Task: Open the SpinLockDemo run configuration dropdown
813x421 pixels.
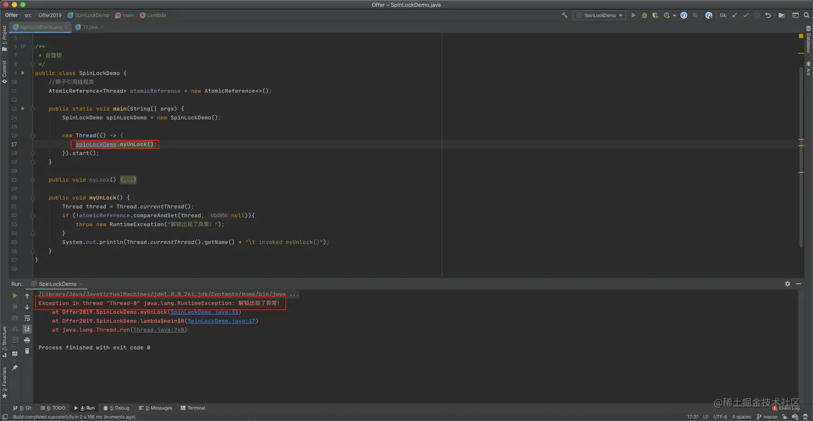Action: tap(600, 15)
